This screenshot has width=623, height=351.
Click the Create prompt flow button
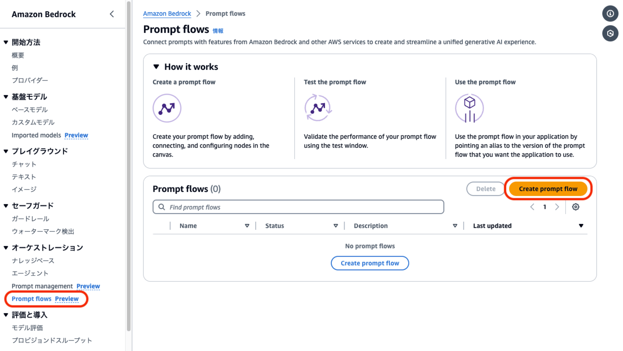(548, 188)
